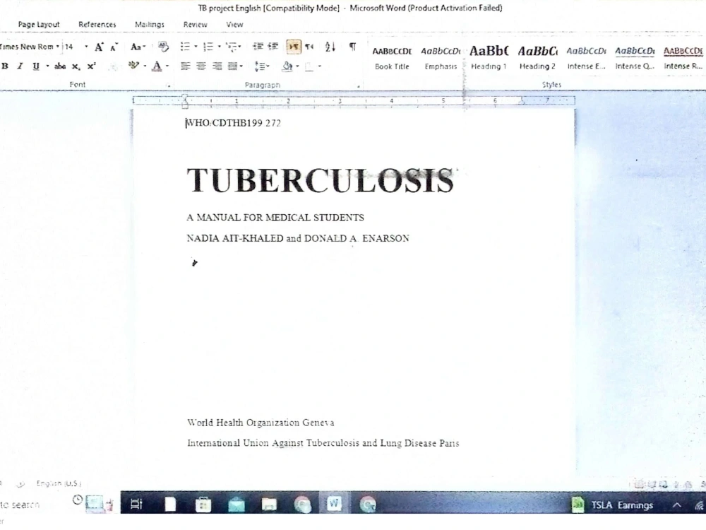Open the Mail app on the taskbar

coord(237,504)
